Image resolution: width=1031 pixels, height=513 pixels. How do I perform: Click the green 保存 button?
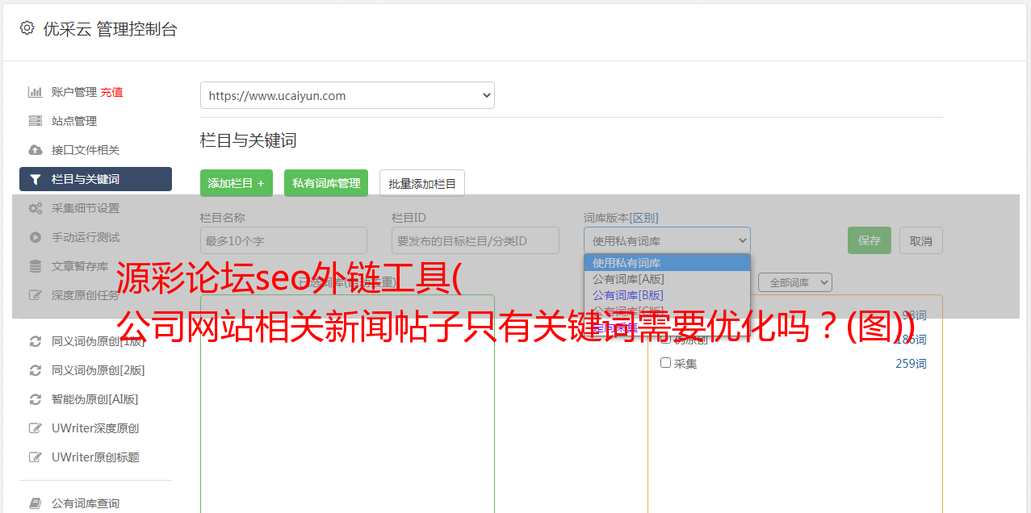[870, 240]
